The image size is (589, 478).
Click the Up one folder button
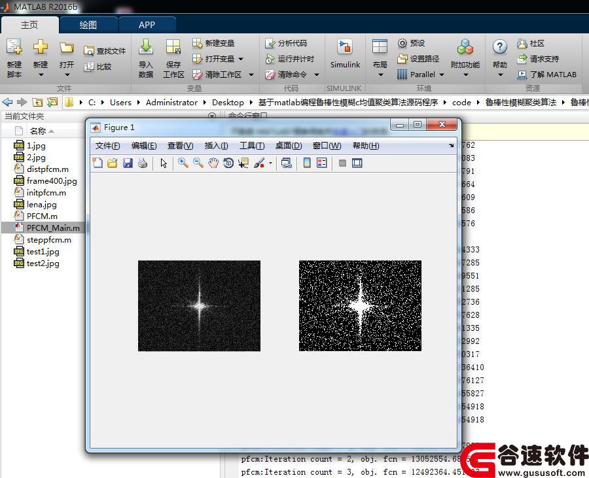37,102
